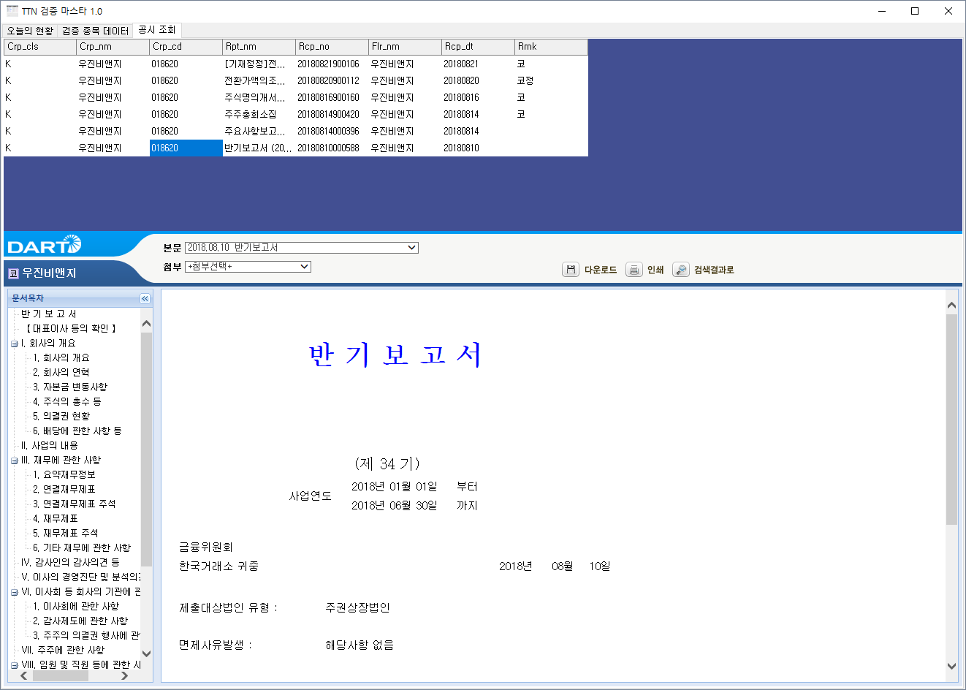The image size is (966, 690).
Task: Select the 주주총회소집 report row
Action: 295,115
